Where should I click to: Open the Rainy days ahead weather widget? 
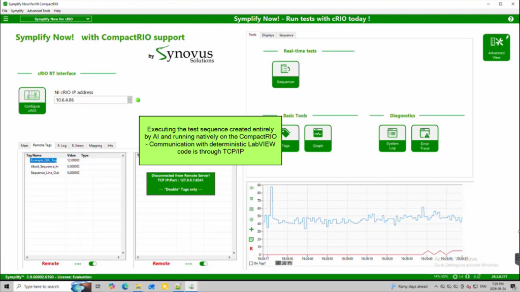click(409, 286)
